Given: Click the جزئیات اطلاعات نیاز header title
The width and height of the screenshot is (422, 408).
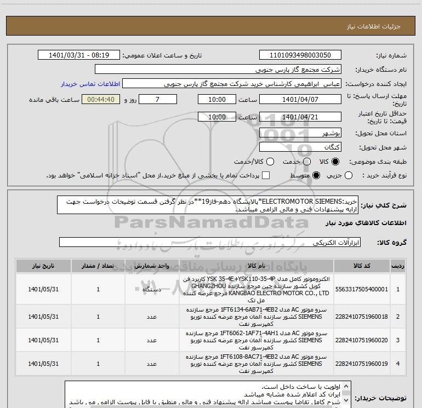Looking at the screenshot, I should pos(374,26).
